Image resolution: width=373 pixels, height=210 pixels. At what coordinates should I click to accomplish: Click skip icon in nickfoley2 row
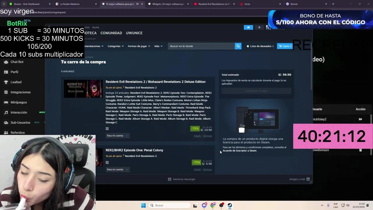coord(360,119)
